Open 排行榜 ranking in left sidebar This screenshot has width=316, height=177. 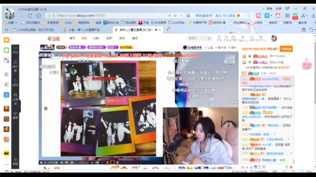(15, 66)
